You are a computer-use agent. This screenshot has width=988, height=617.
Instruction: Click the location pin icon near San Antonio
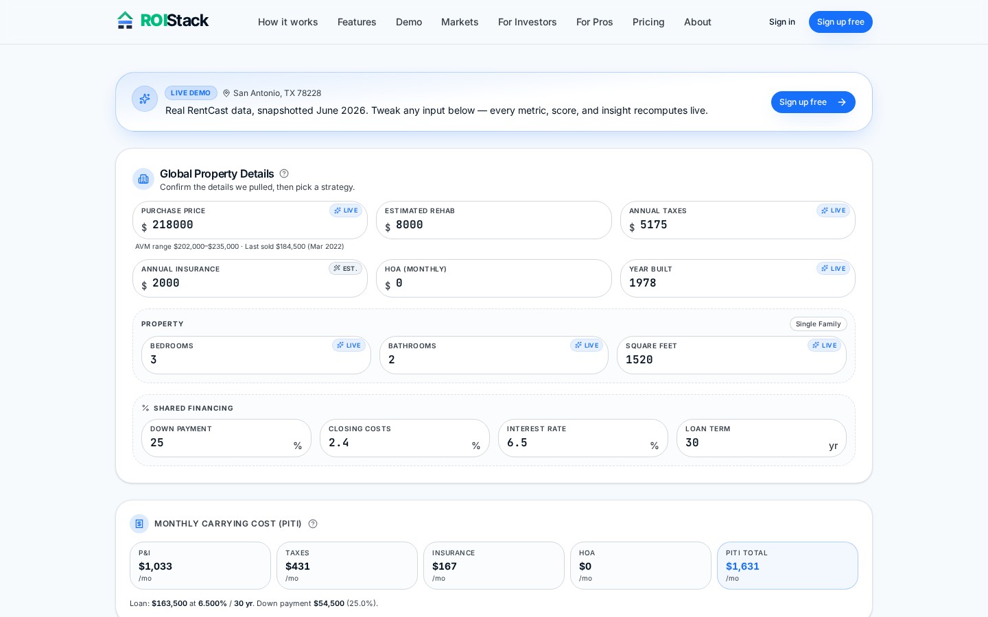pyautogui.click(x=226, y=93)
